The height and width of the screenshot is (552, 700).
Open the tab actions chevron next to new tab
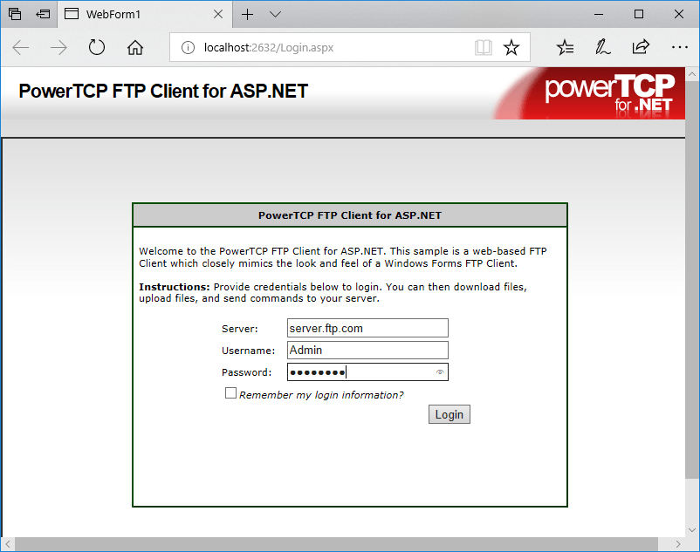273,14
